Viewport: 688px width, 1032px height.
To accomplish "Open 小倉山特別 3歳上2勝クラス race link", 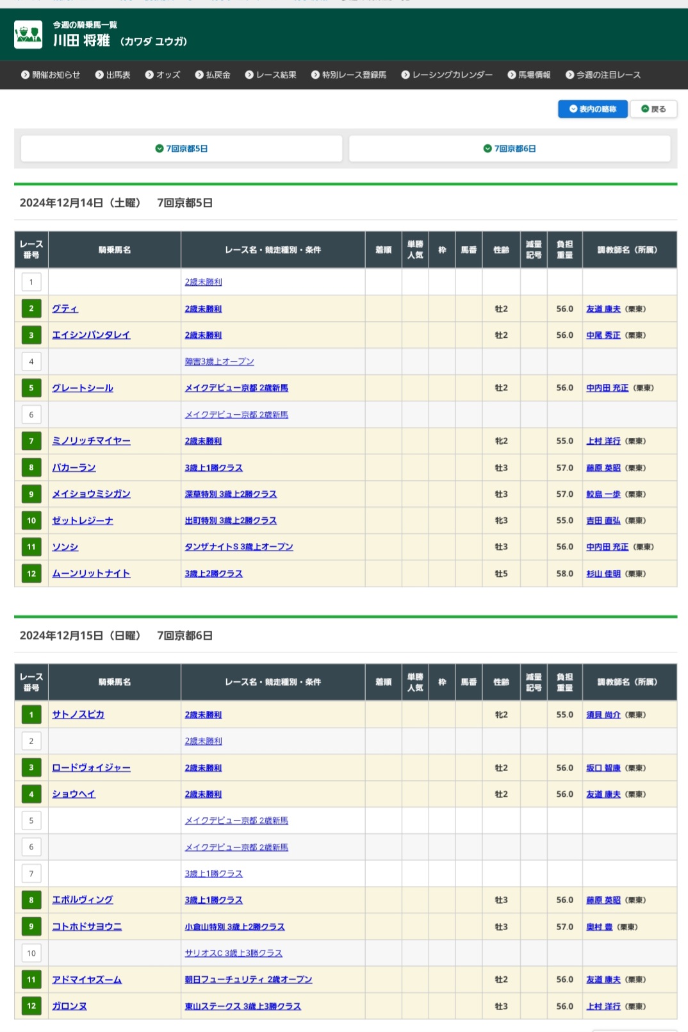I will (234, 927).
